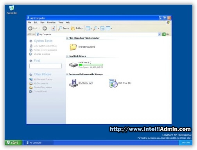Expand the Address bar dropdown arrow
Image resolution: width=197 pixels, height=150 pixels.
tap(159, 34)
